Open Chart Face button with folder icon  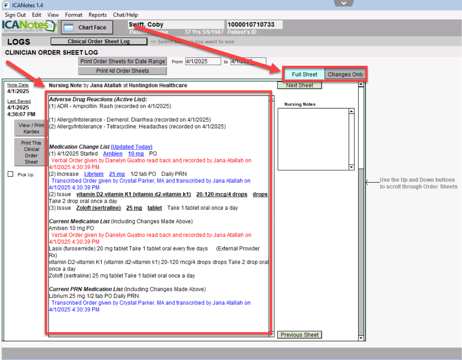coord(87,27)
